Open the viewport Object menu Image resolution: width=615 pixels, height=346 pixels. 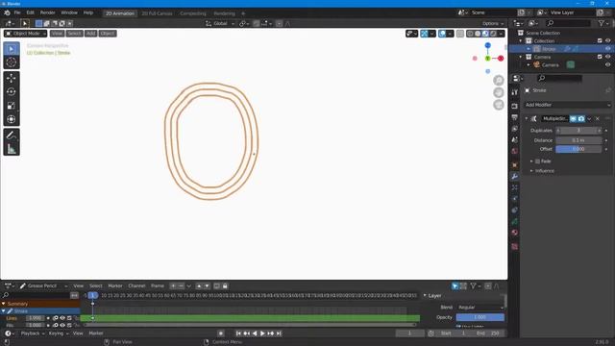(x=108, y=34)
